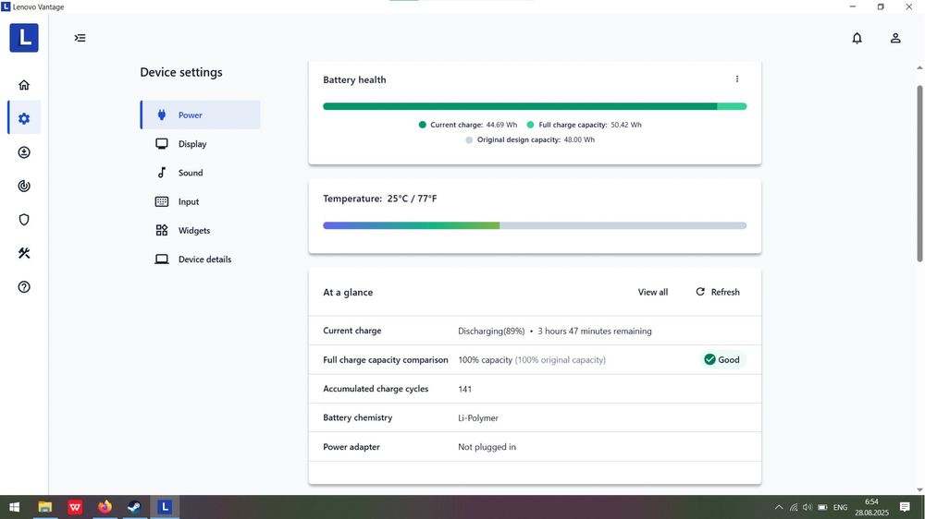Open Firefox from the taskbar
The image size is (925, 519).
(105, 507)
